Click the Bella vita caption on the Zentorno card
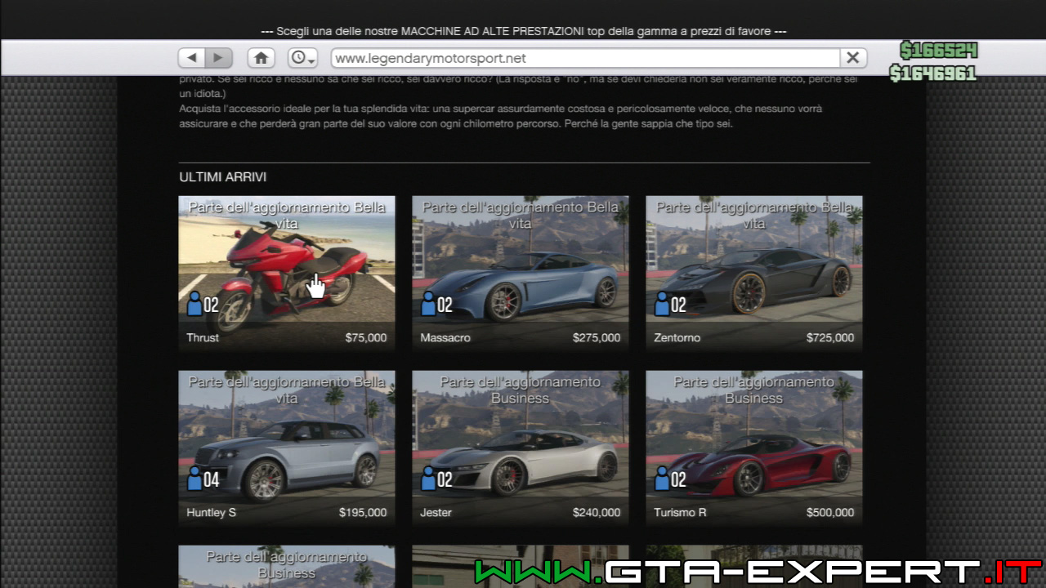Viewport: 1046px width, 588px height. pos(754,216)
